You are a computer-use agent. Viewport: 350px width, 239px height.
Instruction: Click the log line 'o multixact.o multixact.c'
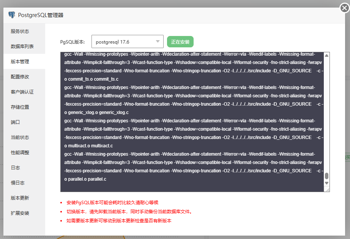coord(88,146)
